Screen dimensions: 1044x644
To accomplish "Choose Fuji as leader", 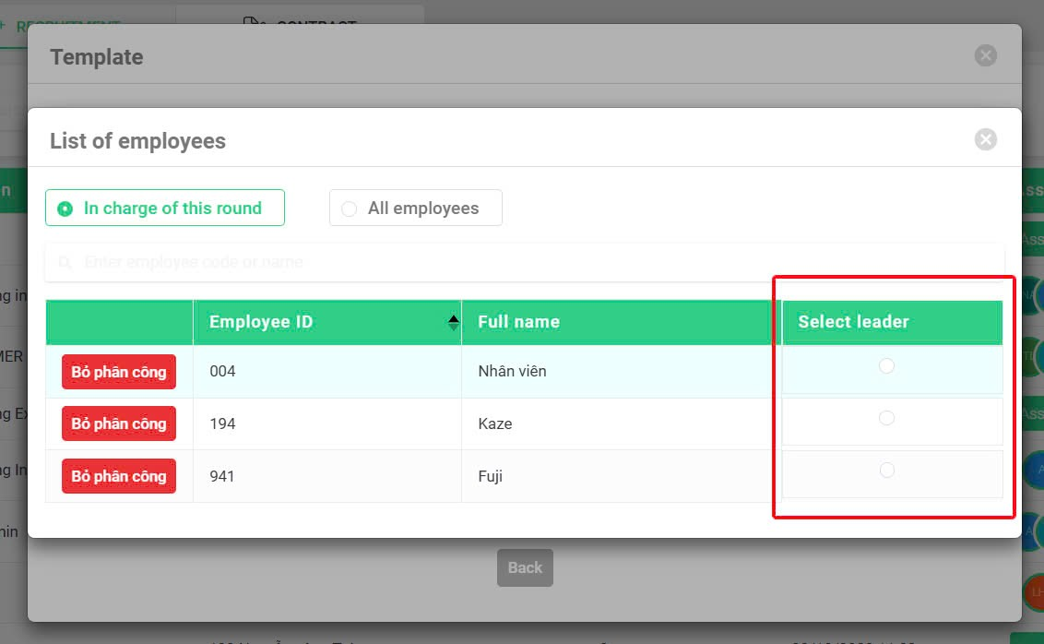I will pos(886,471).
